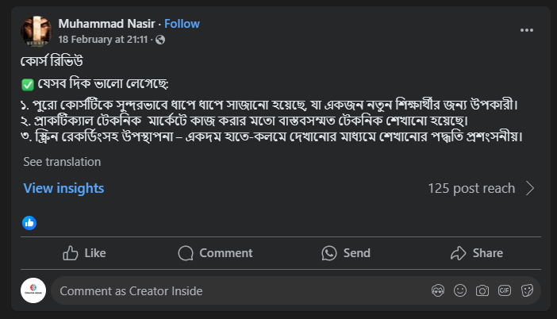557x319 pixels.
Task: Insert an emoji using the smiley icon
Action: [459, 290]
